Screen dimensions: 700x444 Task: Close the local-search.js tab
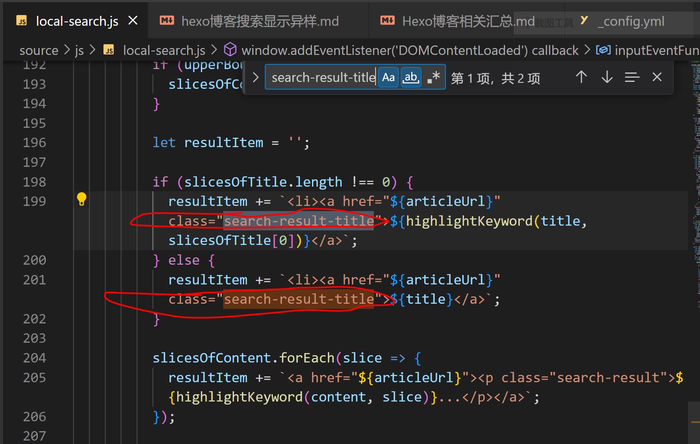pos(133,20)
